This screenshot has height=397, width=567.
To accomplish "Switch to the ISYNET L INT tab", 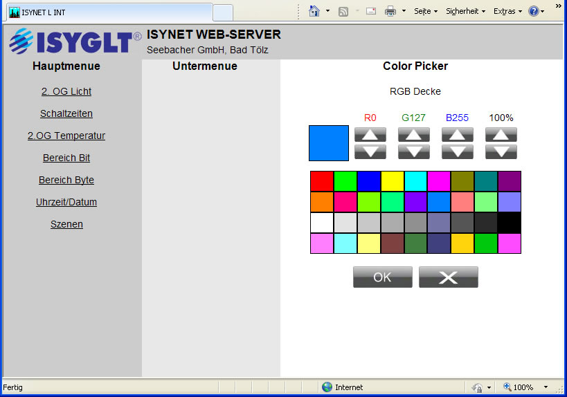I will (107, 12).
